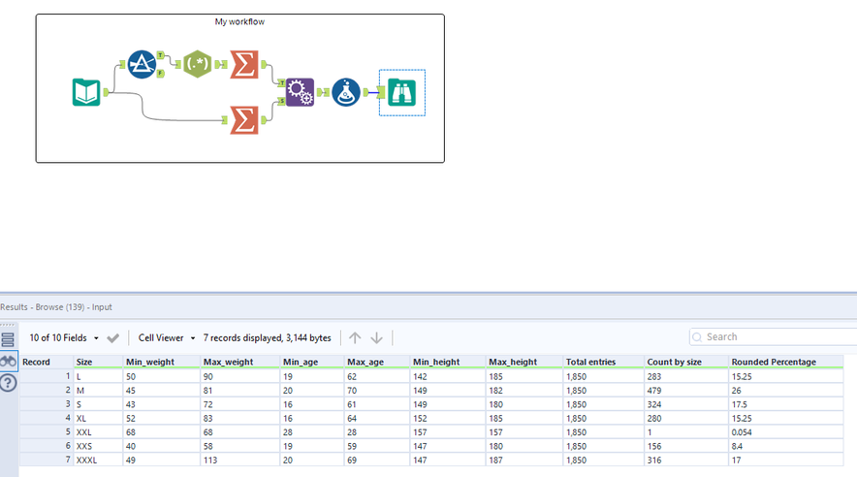This screenshot has height=477, width=857.
Task: Click the Min_weight cell '40'
Action: [162, 446]
